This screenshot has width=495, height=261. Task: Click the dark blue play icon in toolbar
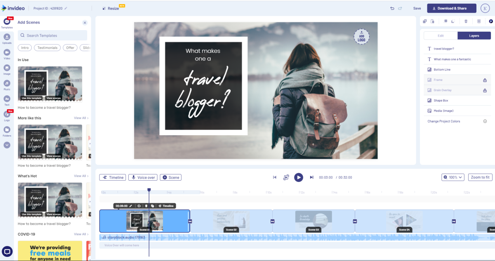pyautogui.click(x=491, y=21)
